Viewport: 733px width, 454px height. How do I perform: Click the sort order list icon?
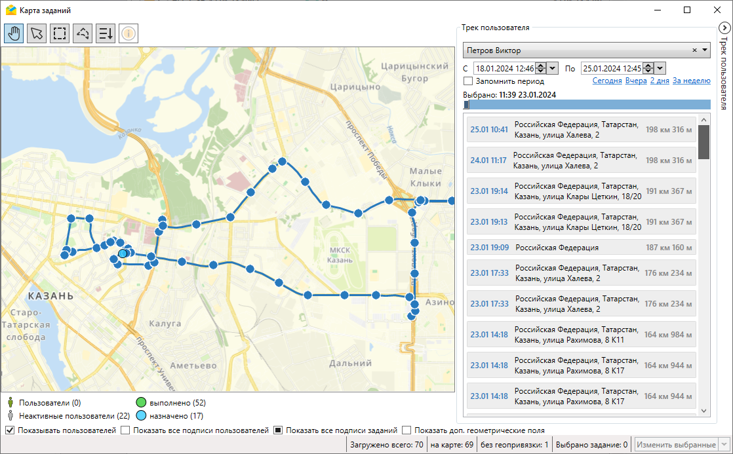pos(106,33)
